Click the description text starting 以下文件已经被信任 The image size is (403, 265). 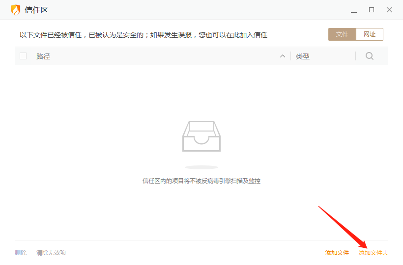pyautogui.click(x=144, y=35)
